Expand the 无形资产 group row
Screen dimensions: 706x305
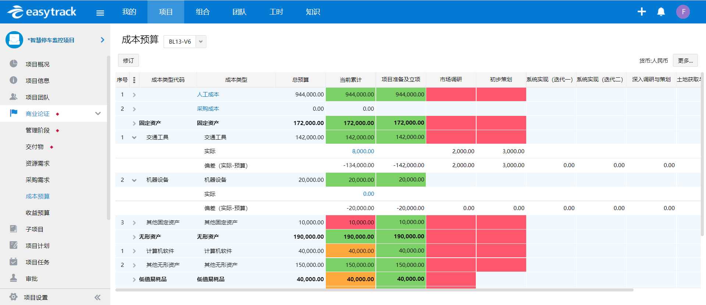tap(134, 237)
